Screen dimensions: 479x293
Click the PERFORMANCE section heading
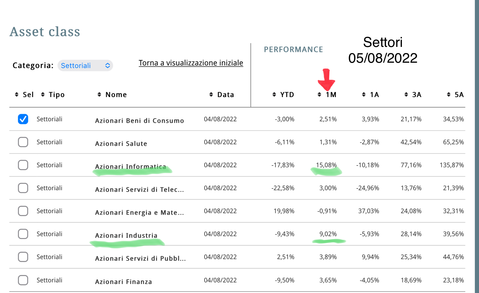(293, 50)
